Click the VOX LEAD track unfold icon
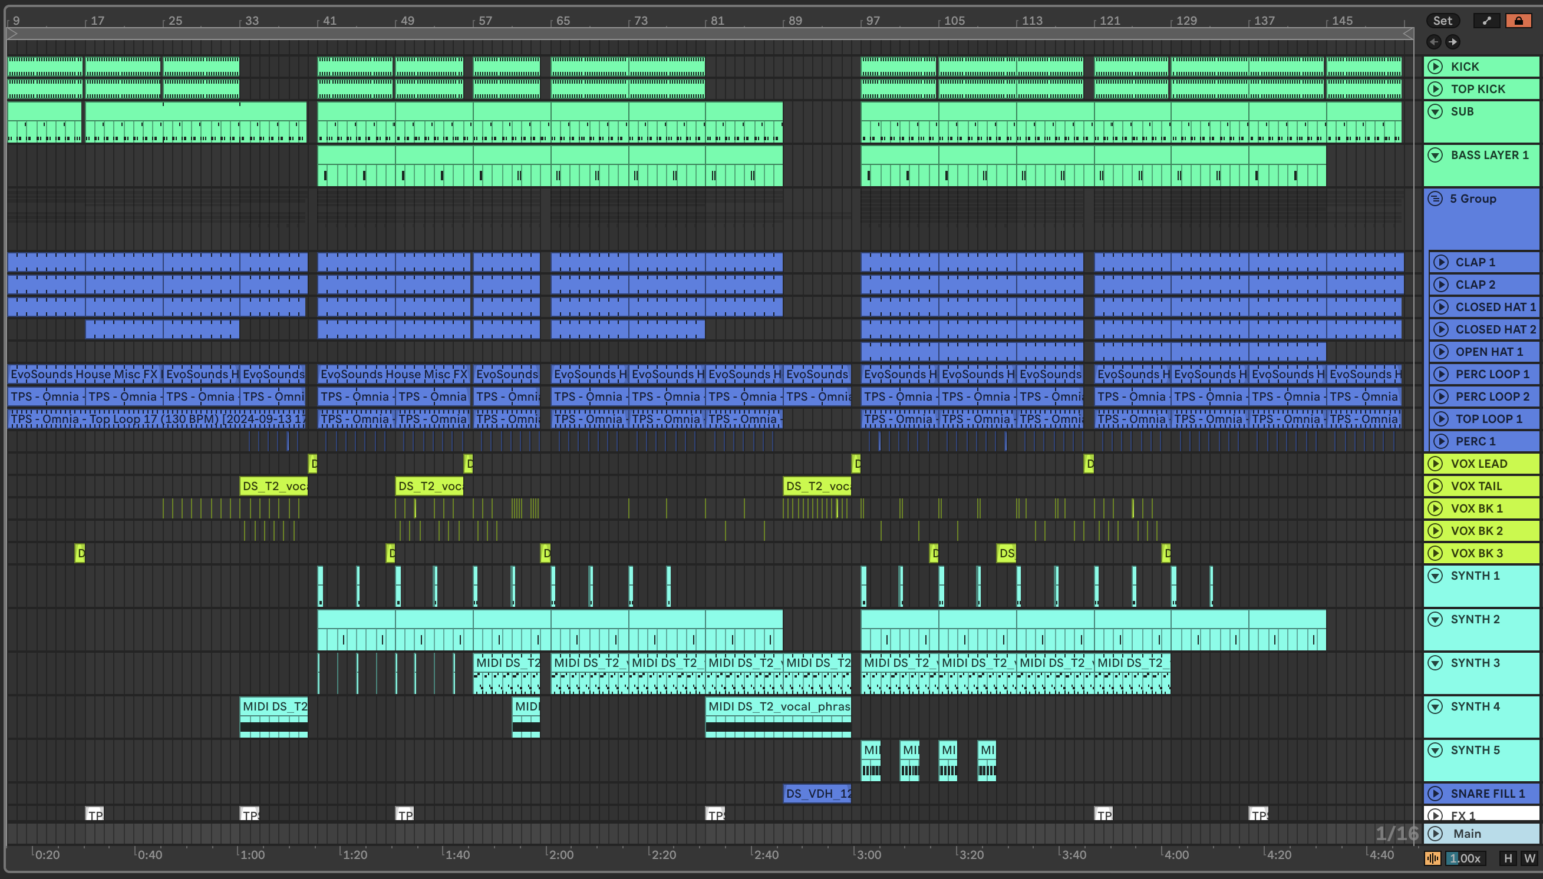Viewport: 1543px width, 879px height. (x=1436, y=464)
